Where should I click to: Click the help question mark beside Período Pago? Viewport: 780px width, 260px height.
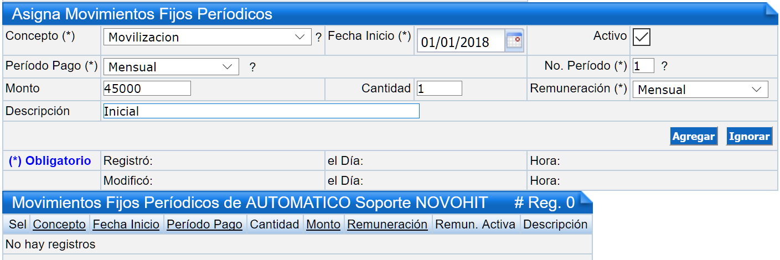(252, 67)
